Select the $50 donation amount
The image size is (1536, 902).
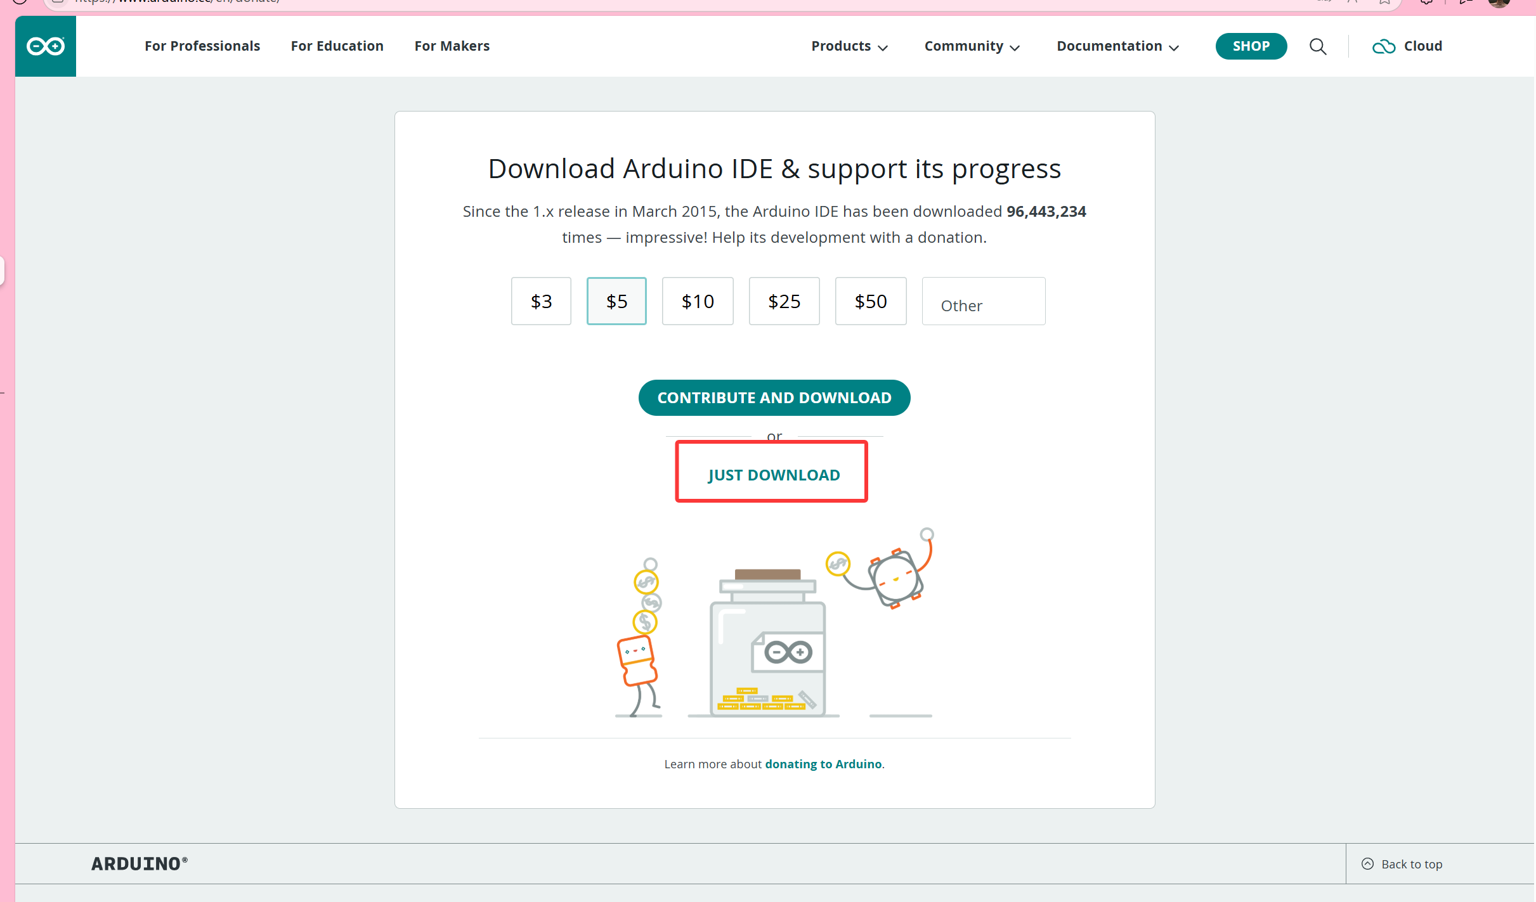(871, 301)
